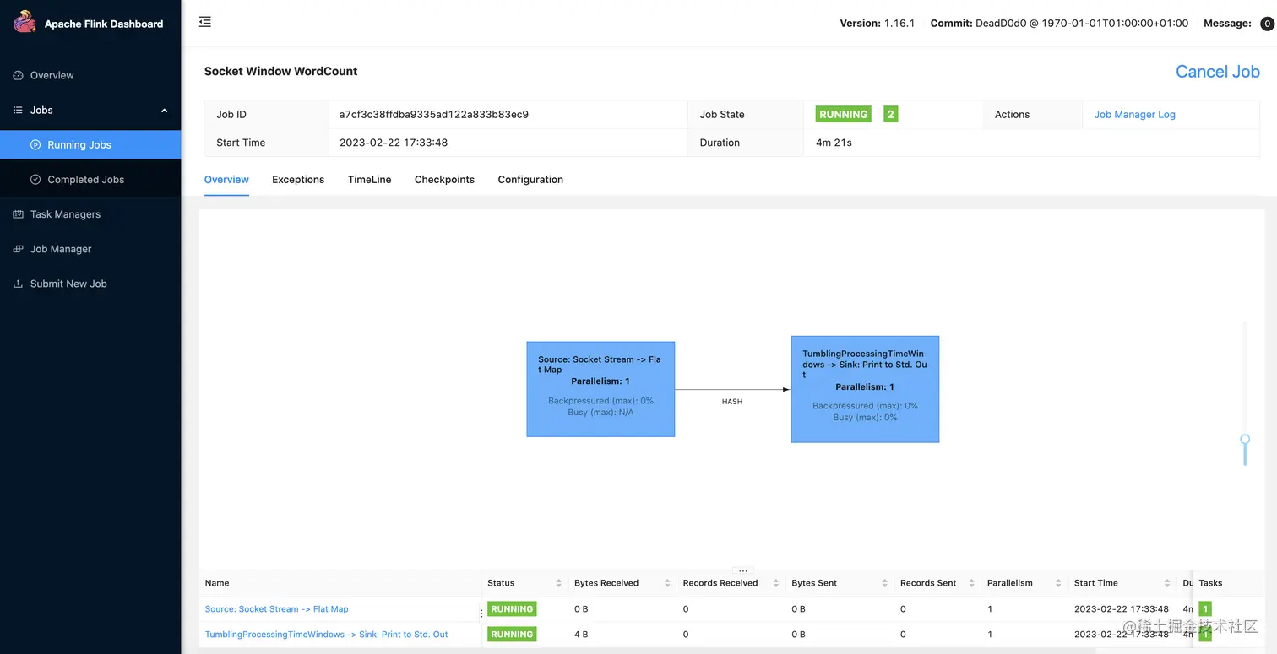Click the 4 B bytes received cell
The image size is (1277, 654).
[x=581, y=635]
